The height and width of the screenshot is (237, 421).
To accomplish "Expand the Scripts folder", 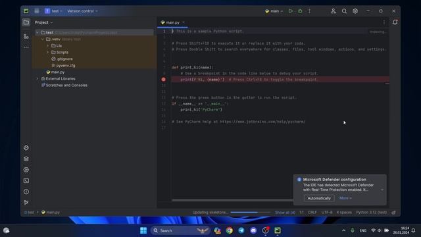I will click(x=48, y=53).
